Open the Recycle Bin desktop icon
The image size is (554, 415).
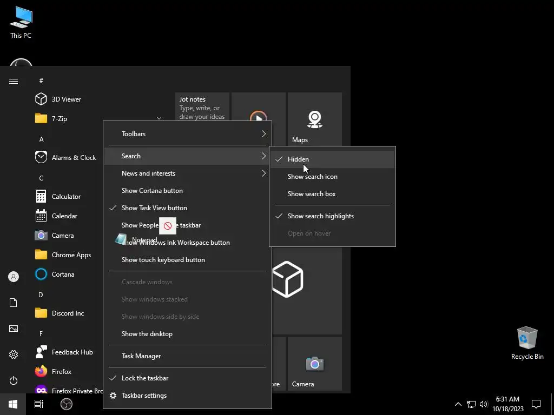[527, 343]
